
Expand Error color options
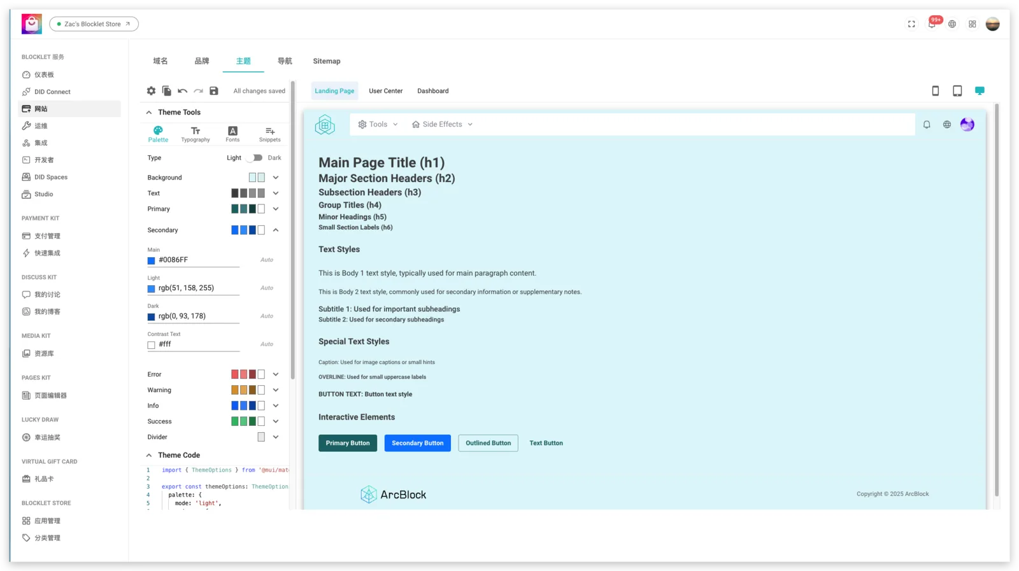[x=276, y=374]
